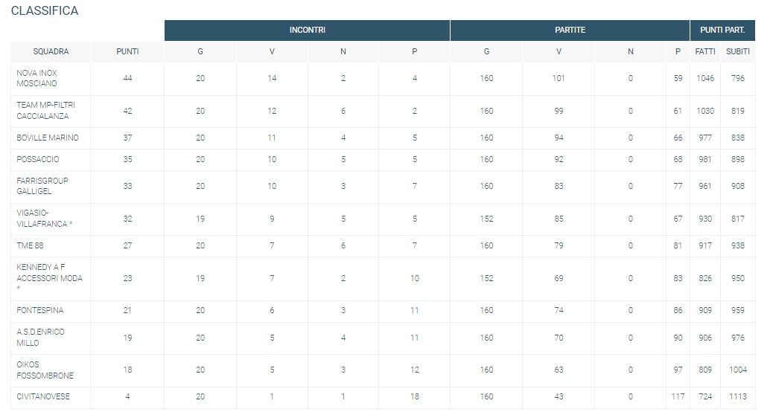Select KENNEDY A F ACCESSORI MODA team

[x=49, y=278]
